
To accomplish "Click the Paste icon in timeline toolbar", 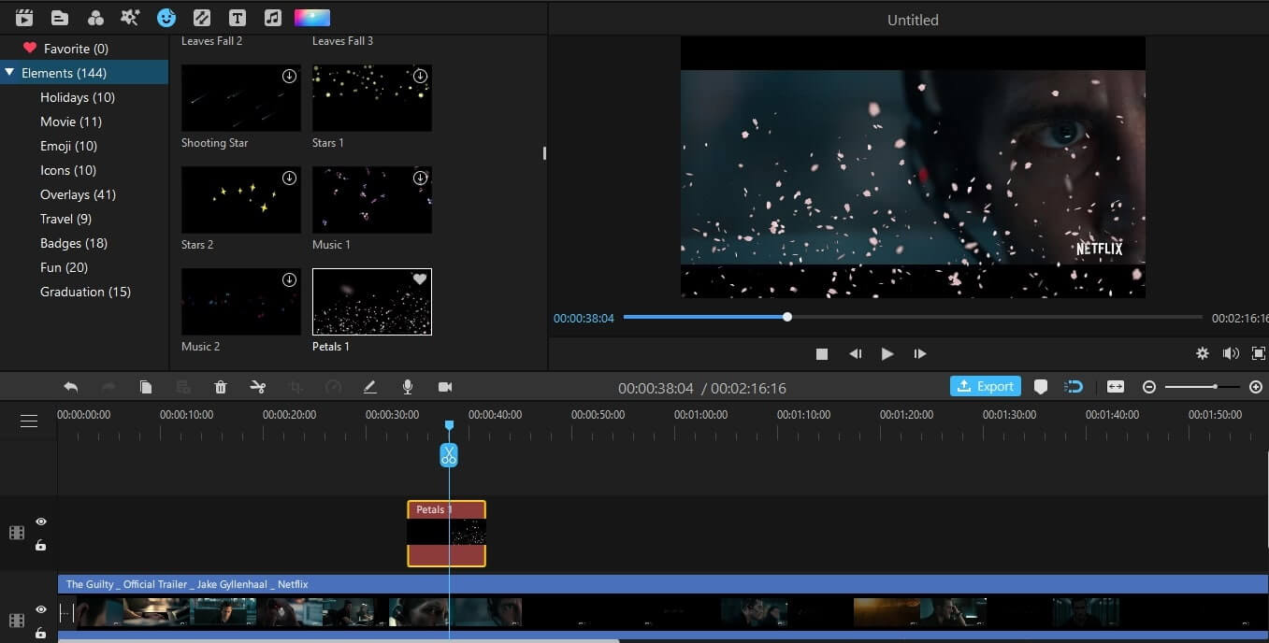I will point(183,387).
